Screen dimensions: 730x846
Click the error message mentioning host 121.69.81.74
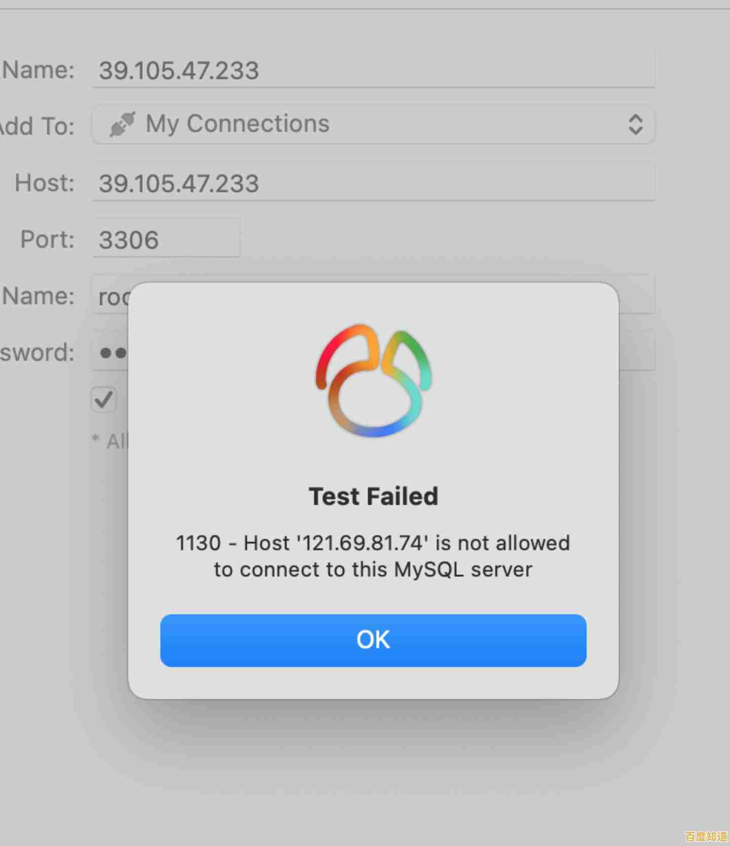click(x=373, y=556)
